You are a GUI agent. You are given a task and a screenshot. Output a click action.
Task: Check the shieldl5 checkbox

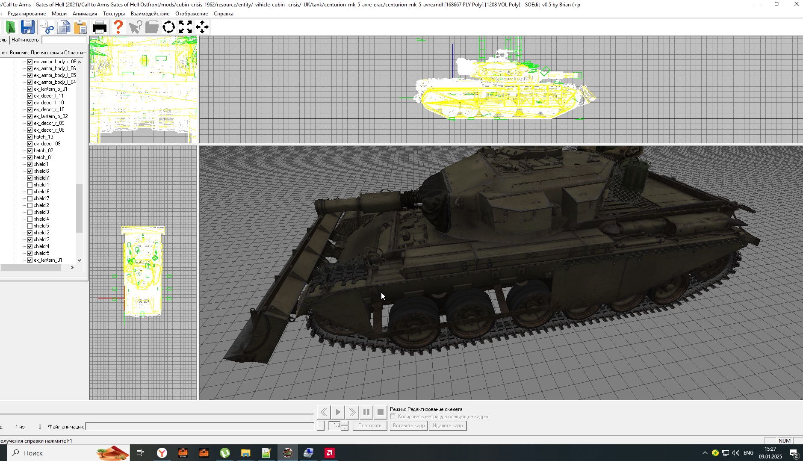click(x=30, y=226)
